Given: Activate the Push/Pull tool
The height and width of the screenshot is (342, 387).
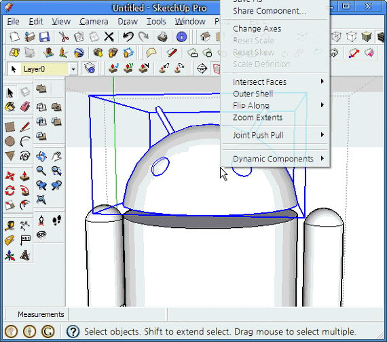Looking at the screenshot, I should coord(25,176).
